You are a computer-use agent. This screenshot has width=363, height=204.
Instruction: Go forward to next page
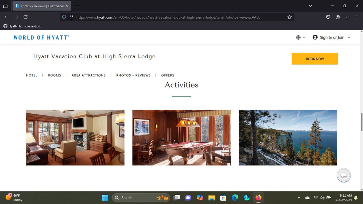[x=16, y=17]
